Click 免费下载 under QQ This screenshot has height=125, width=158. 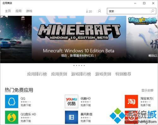coord(26,105)
